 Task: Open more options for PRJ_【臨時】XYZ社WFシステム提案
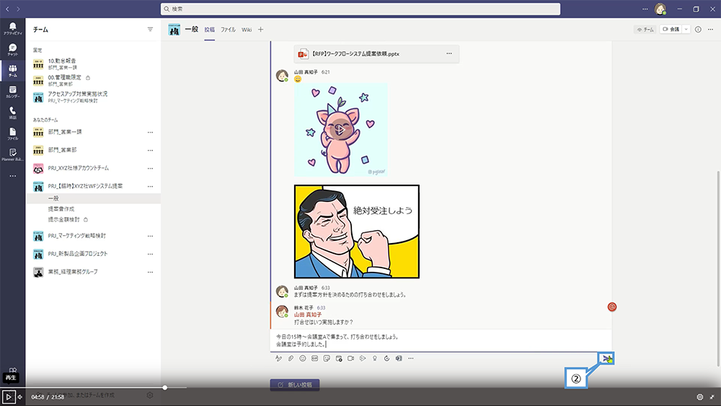click(150, 186)
